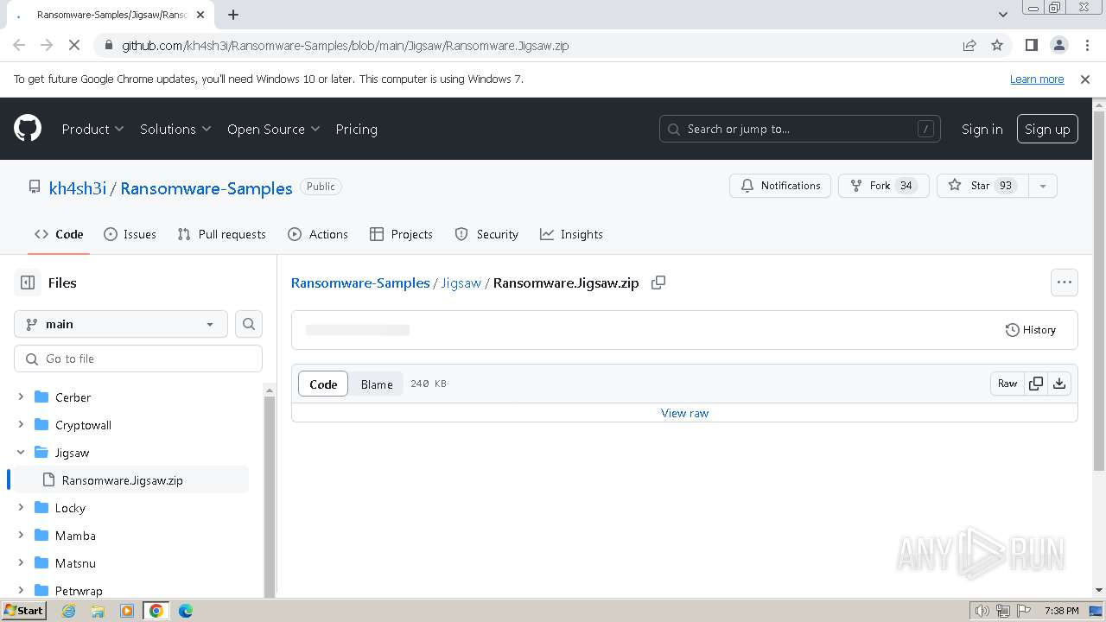Image resolution: width=1106 pixels, height=622 pixels.
Task: Expand the Cerber folder
Action: (21, 397)
